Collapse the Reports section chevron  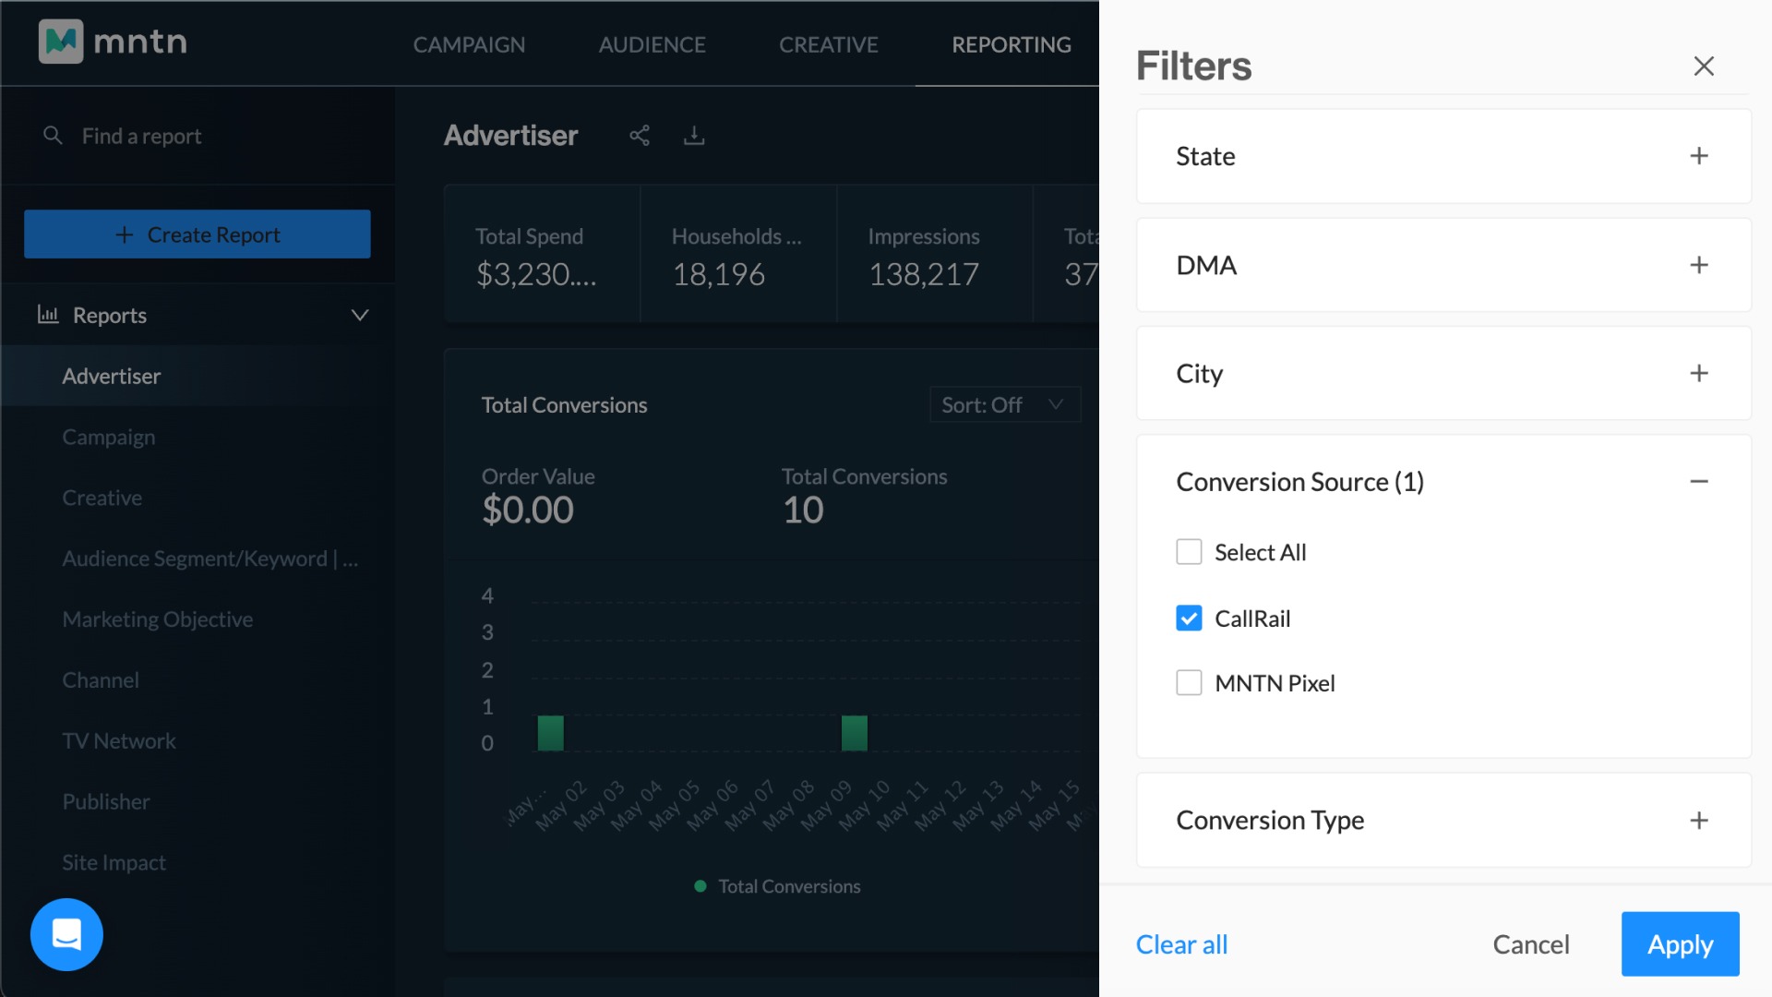coord(360,315)
